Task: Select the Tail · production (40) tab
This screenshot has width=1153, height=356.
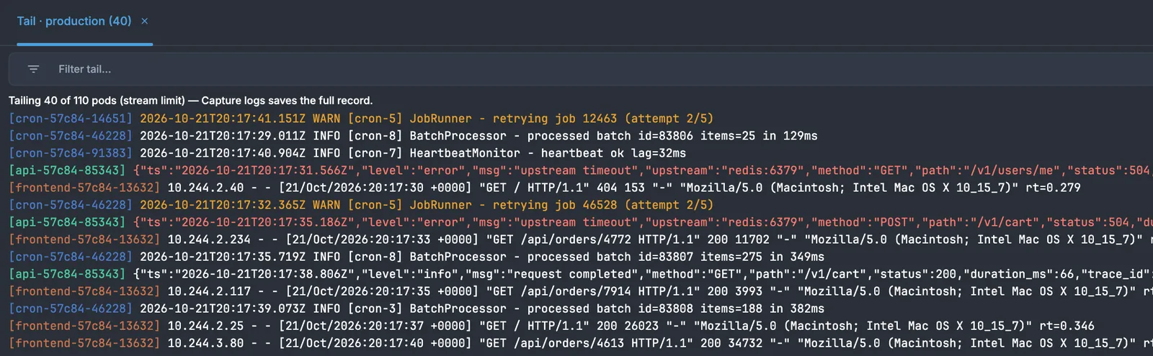Action: 74,22
